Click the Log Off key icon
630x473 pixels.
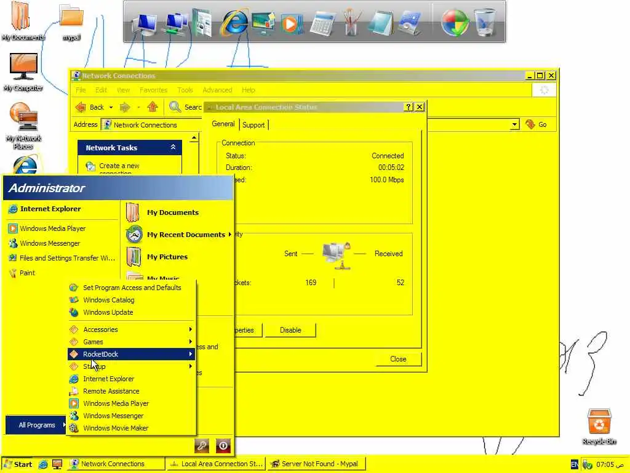202,445
